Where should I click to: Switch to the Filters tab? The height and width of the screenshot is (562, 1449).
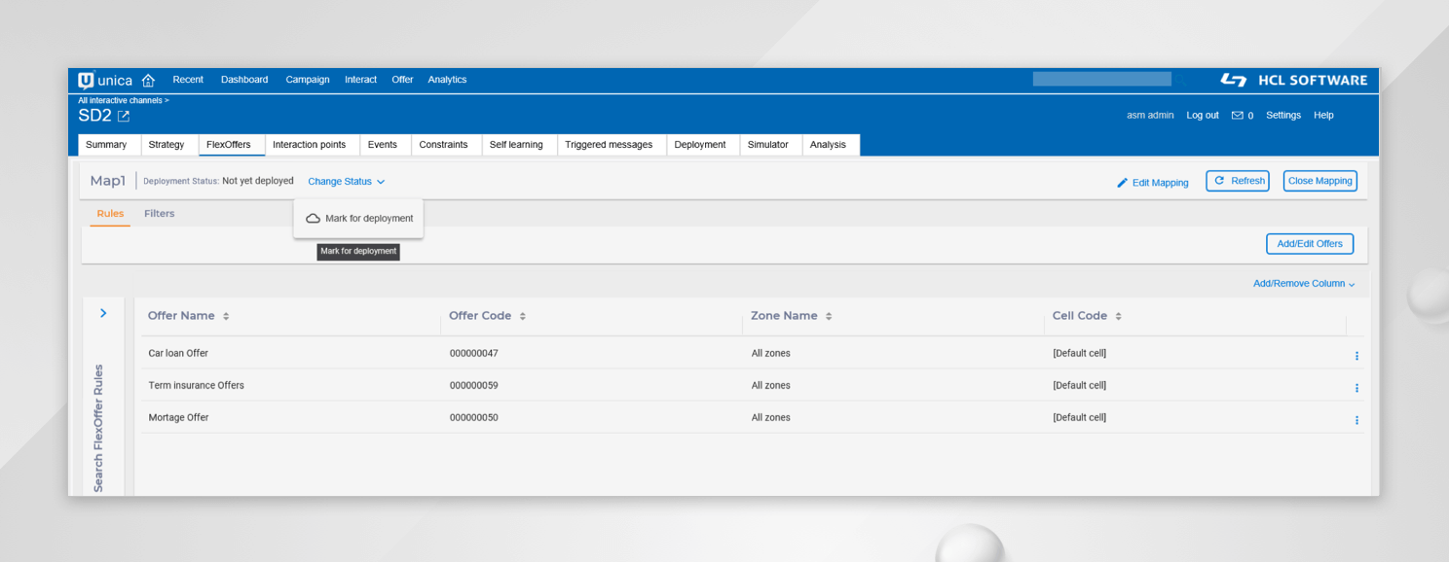[160, 214]
